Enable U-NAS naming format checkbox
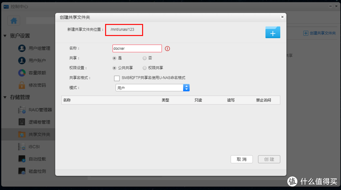This screenshot has width=341, height=190. coord(117,78)
